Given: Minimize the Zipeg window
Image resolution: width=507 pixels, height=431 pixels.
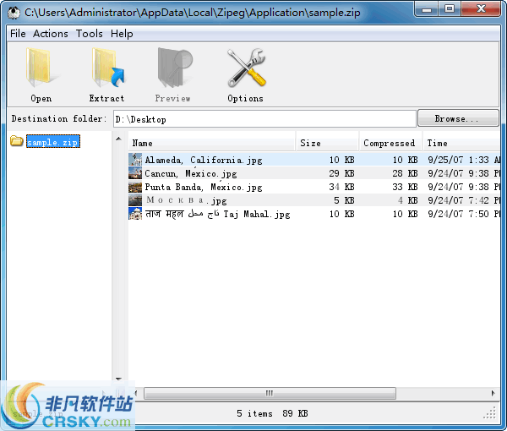Looking at the screenshot, I should click(x=427, y=9).
